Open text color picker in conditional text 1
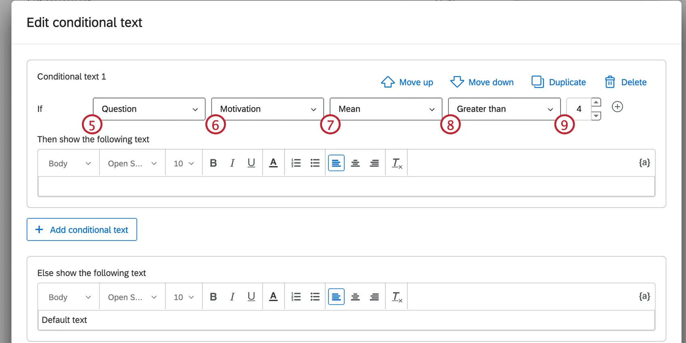The height and width of the screenshot is (343, 686). [x=273, y=163]
